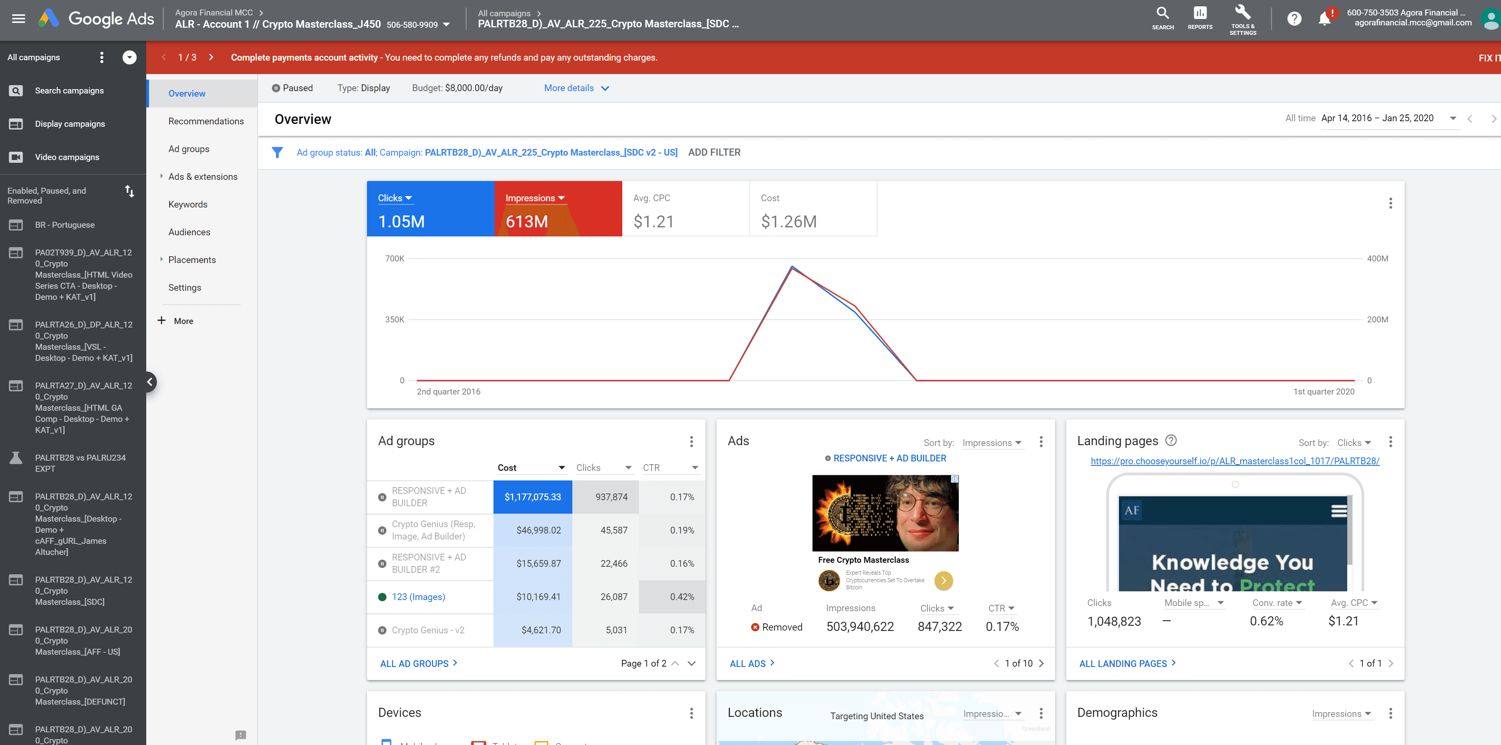Open the Clicks metric dropdown
The width and height of the screenshot is (1501, 745).
coord(395,198)
